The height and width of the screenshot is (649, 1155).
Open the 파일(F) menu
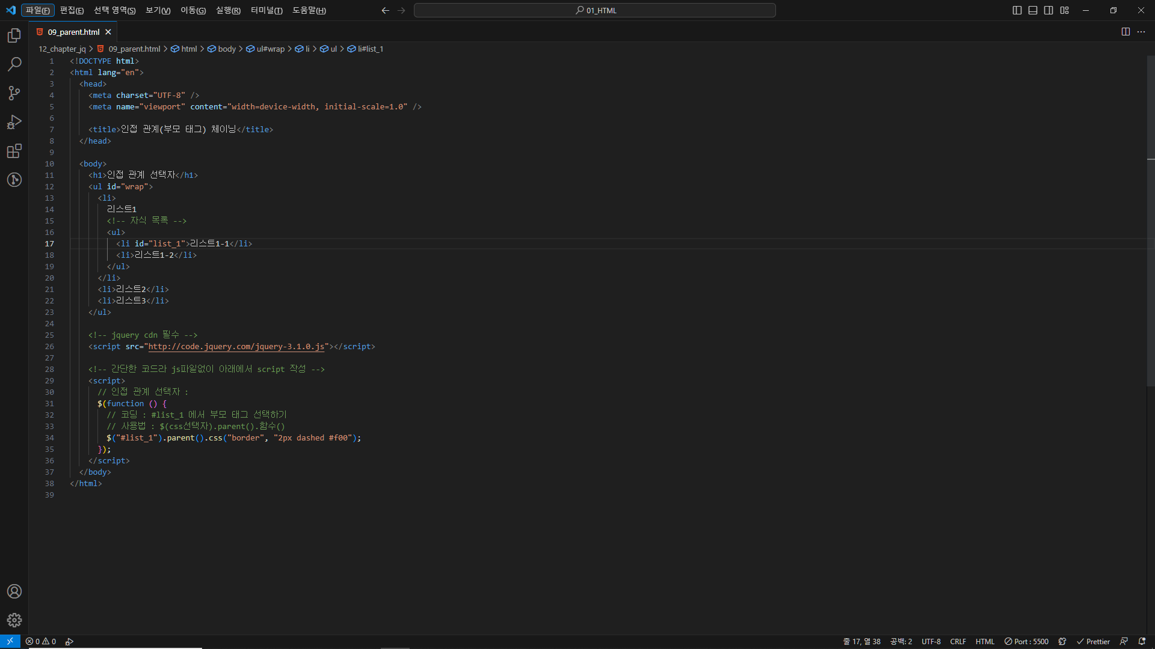click(x=37, y=10)
